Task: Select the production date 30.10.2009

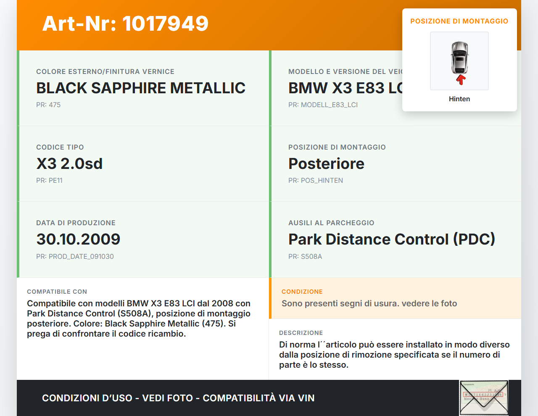Action: tap(78, 240)
